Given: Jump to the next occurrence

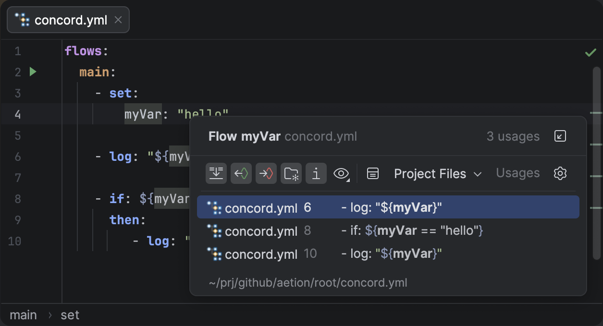Looking at the screenshot, I should pos(266,173).
